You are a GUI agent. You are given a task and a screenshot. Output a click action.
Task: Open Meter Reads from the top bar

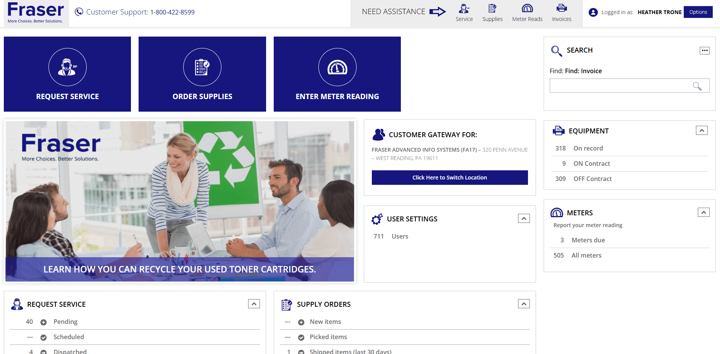[527, 13]
